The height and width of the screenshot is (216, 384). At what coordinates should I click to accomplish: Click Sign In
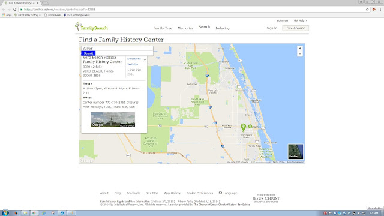[x=272, y=28]
